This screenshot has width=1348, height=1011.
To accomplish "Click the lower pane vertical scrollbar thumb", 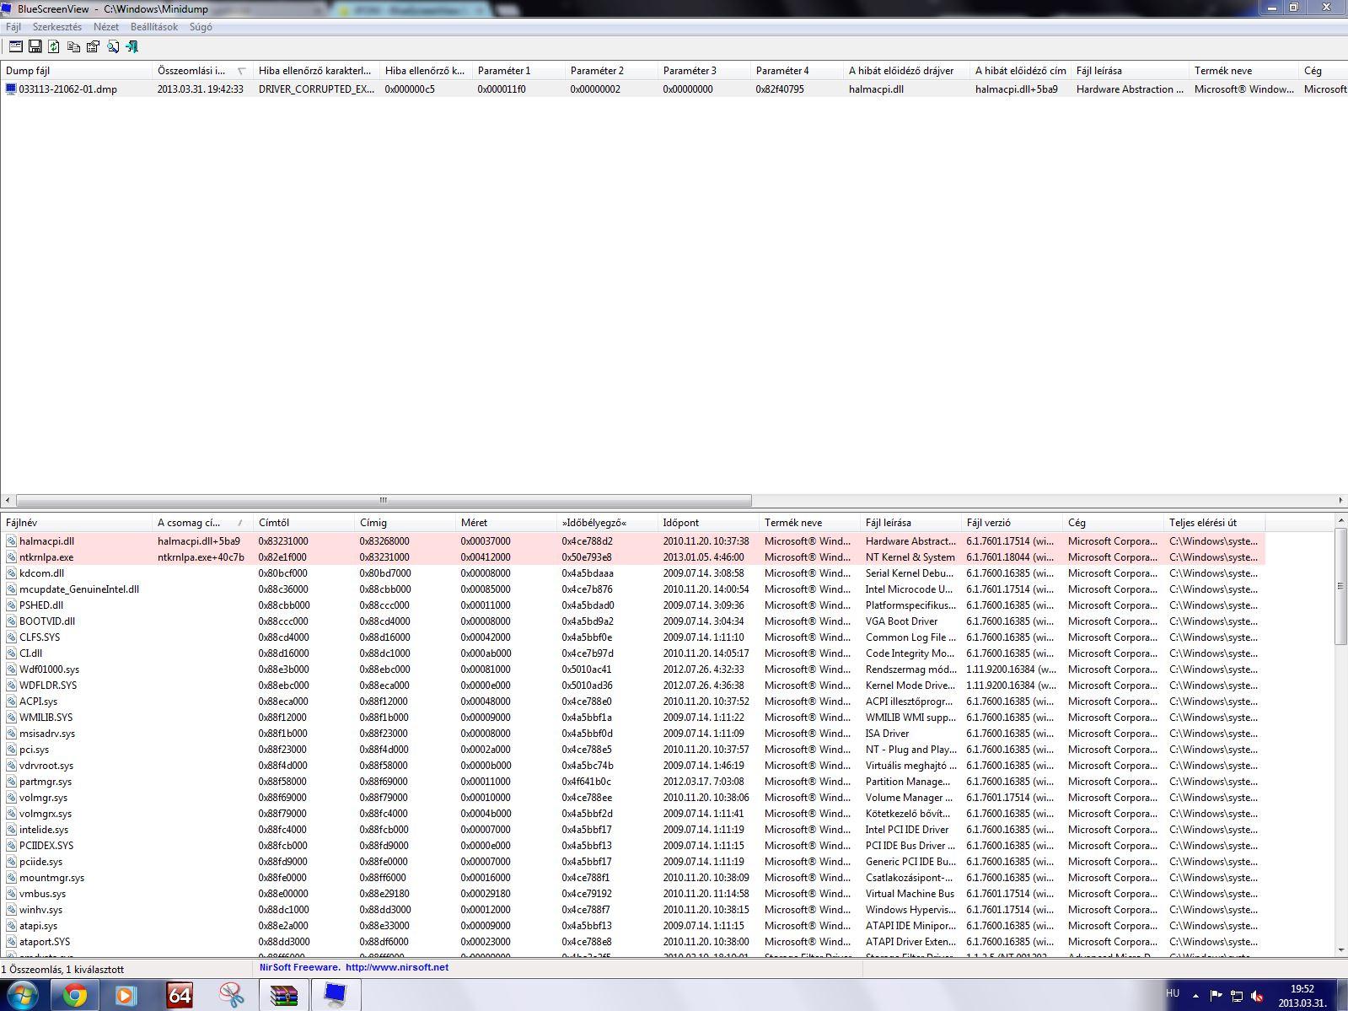I will pos(1340,587).
